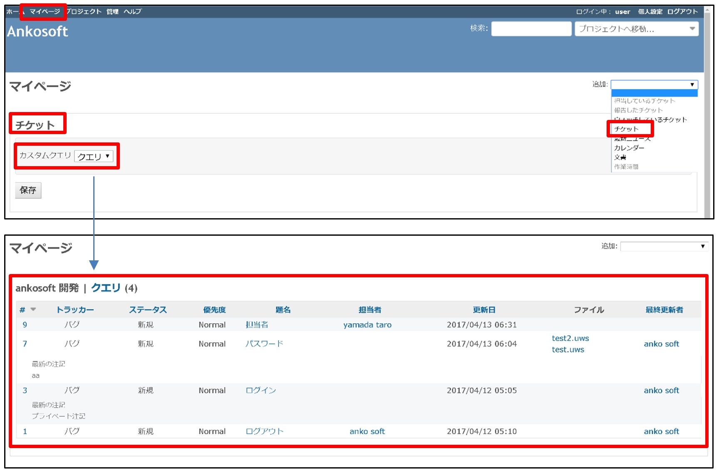
Task: Open the クエリ link in the results header
Action: tap(105, 287)
